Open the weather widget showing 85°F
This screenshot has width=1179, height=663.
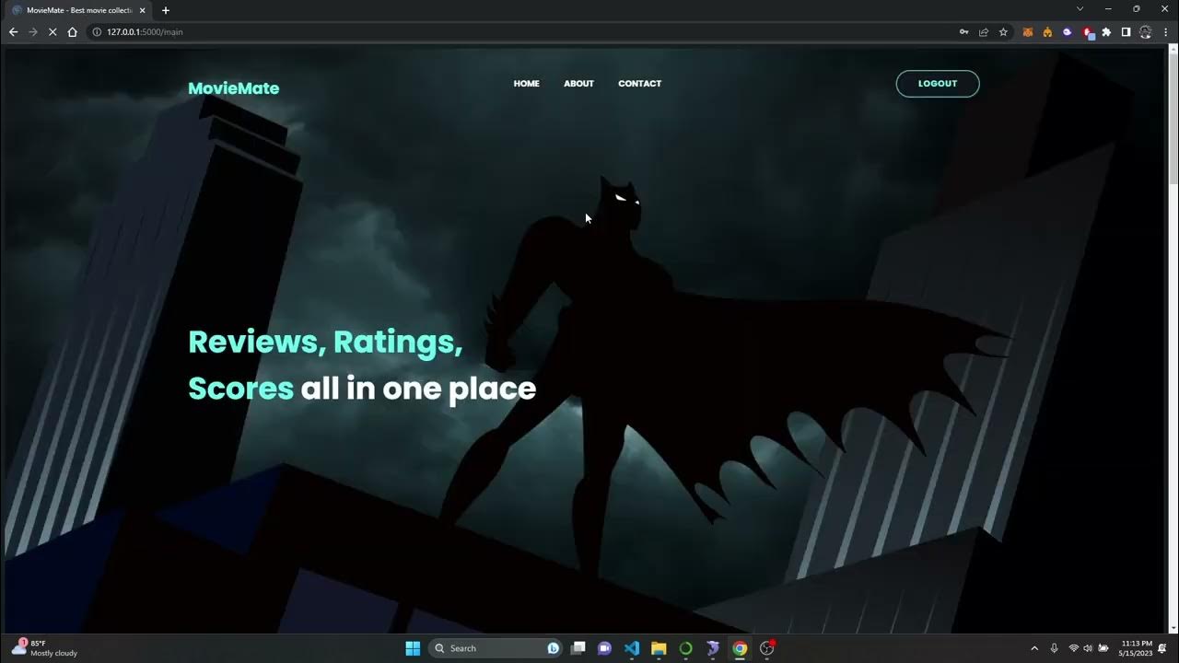pyautogui.click(x=44, y=648)
